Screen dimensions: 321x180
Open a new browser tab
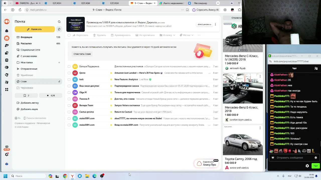tap(218, 3)
